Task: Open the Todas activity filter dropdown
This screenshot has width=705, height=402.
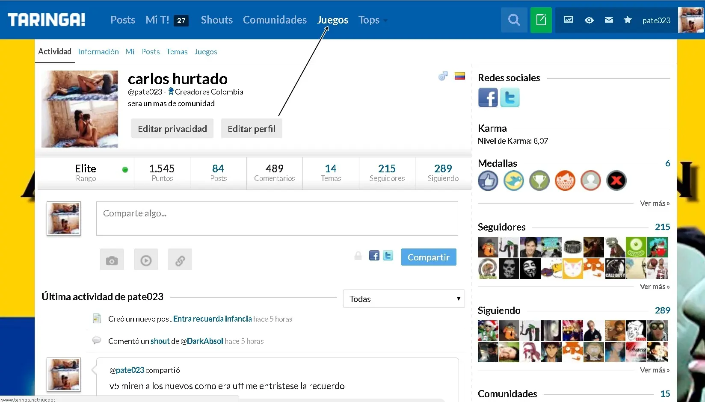Action: (404, 299)
